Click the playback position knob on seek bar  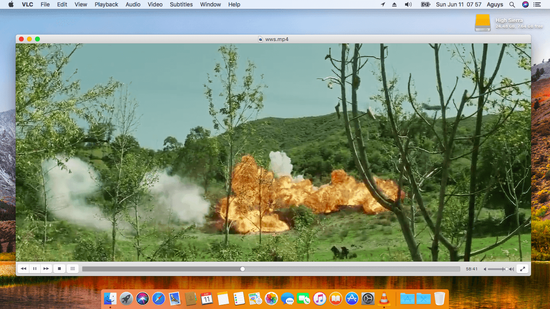pyautogui.click(x=242, y=269)
